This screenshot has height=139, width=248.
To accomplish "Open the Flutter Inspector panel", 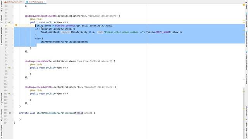I will tap(246, 39).
